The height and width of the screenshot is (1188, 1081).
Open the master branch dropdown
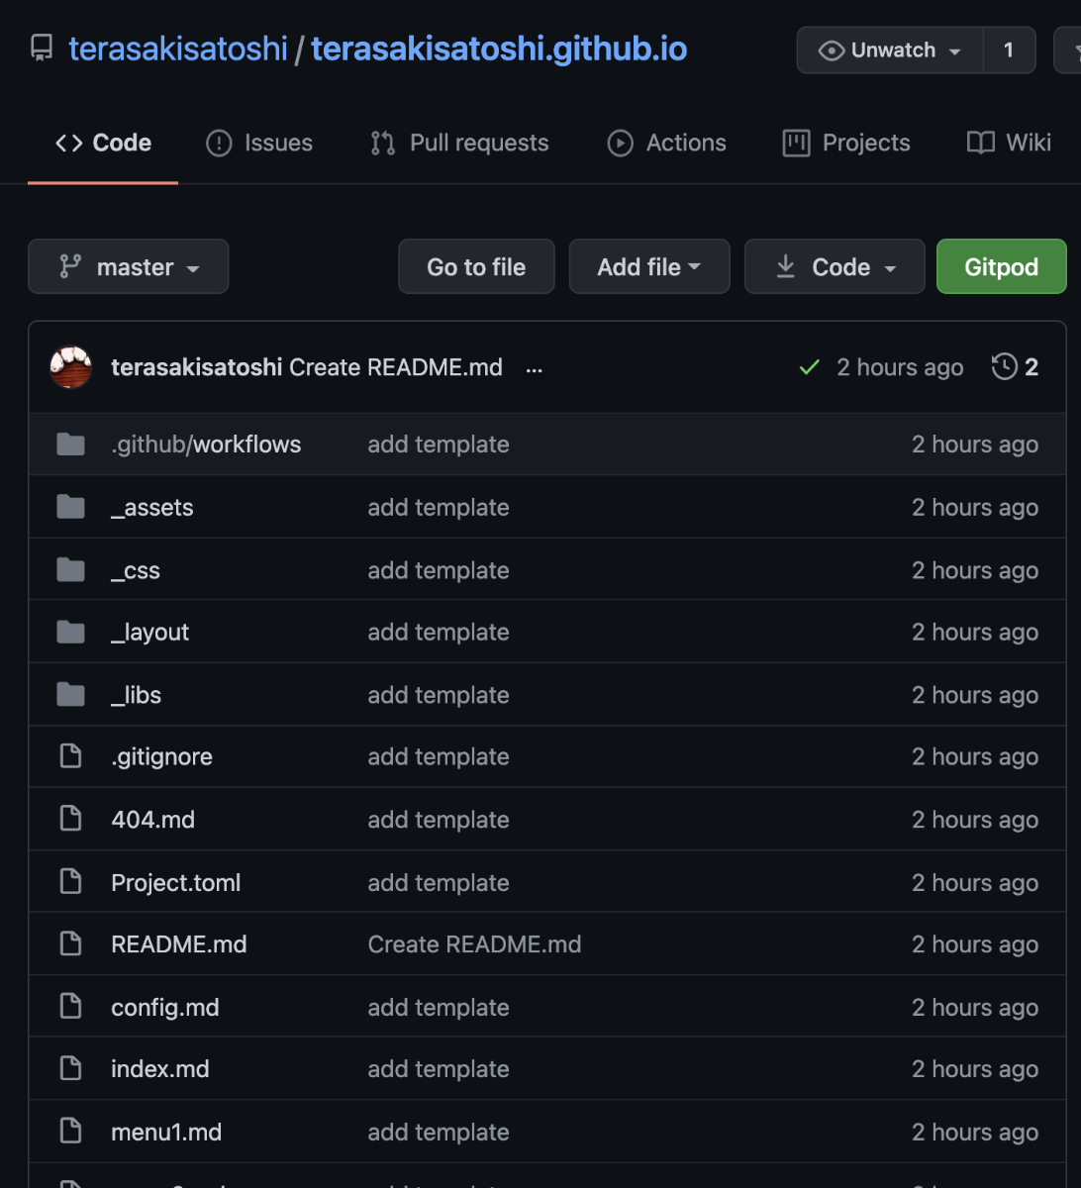point(129,266)
